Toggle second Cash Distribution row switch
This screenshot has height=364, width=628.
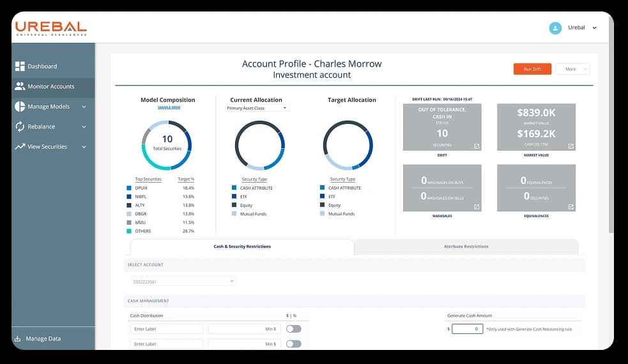tap(294, 344)
